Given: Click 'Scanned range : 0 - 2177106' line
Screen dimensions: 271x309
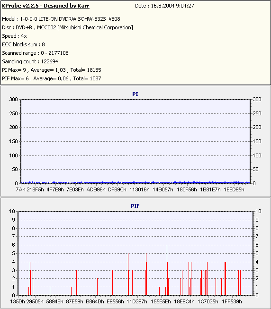Looking at the screenshot, I should point(35,53).
